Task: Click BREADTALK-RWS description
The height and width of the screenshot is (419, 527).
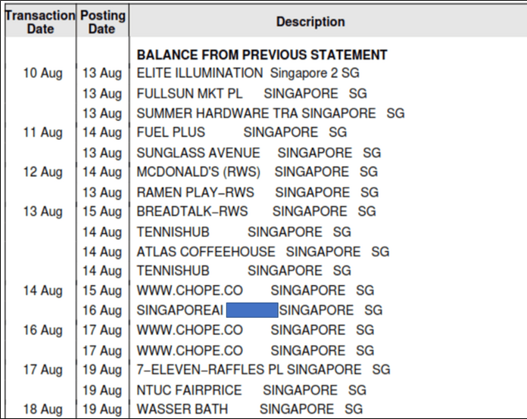Action: coord(256,211)
